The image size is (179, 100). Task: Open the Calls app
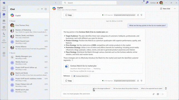4,35
